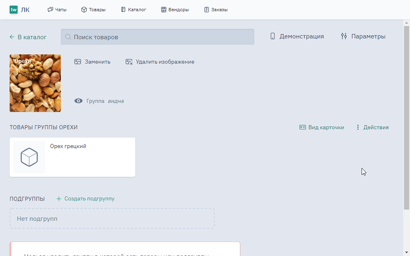Click the vertical page scrollbar

tap(406, 120)
